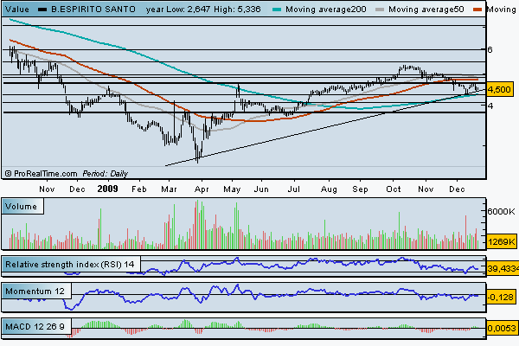The image size is (519, 346).
Task: Click the teal Moving average200 legend swatch
Action: (x=277, y=10)
